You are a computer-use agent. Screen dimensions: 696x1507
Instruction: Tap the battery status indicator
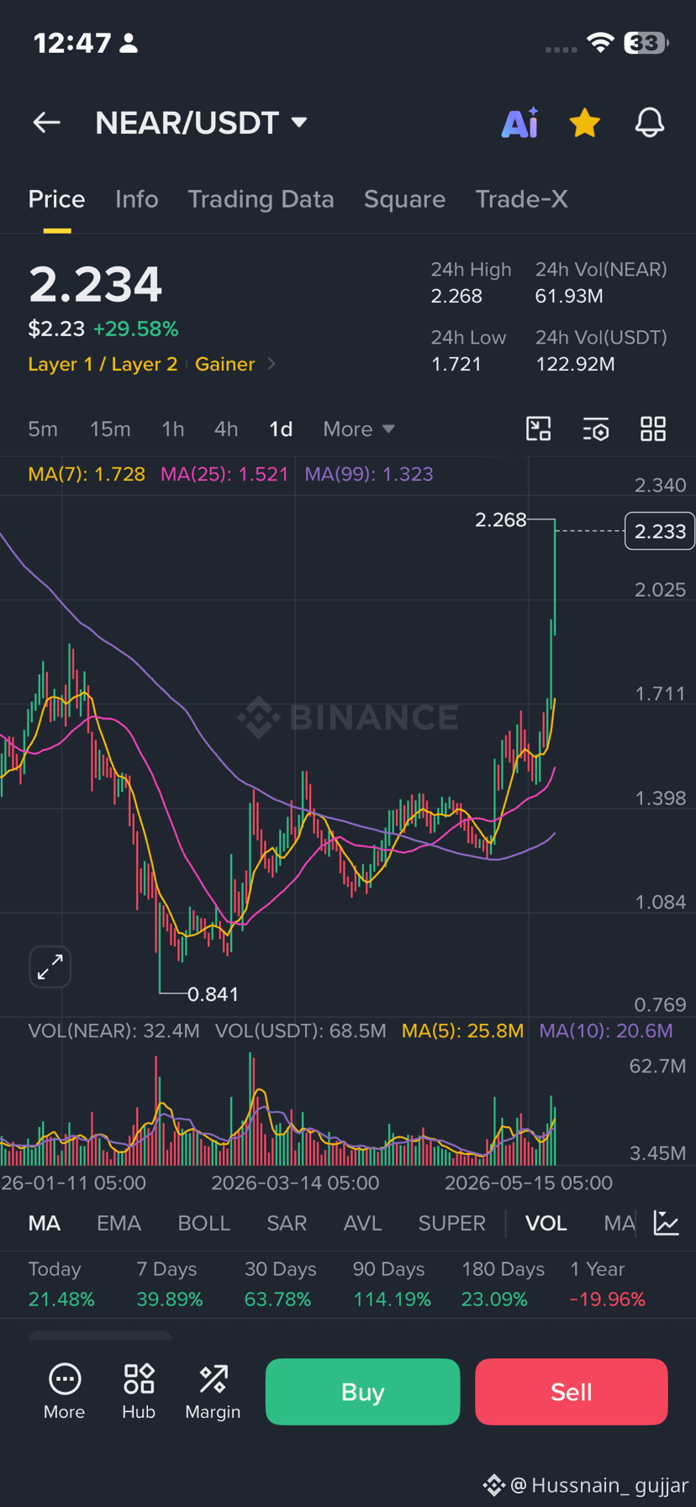(x=646, y=44)
